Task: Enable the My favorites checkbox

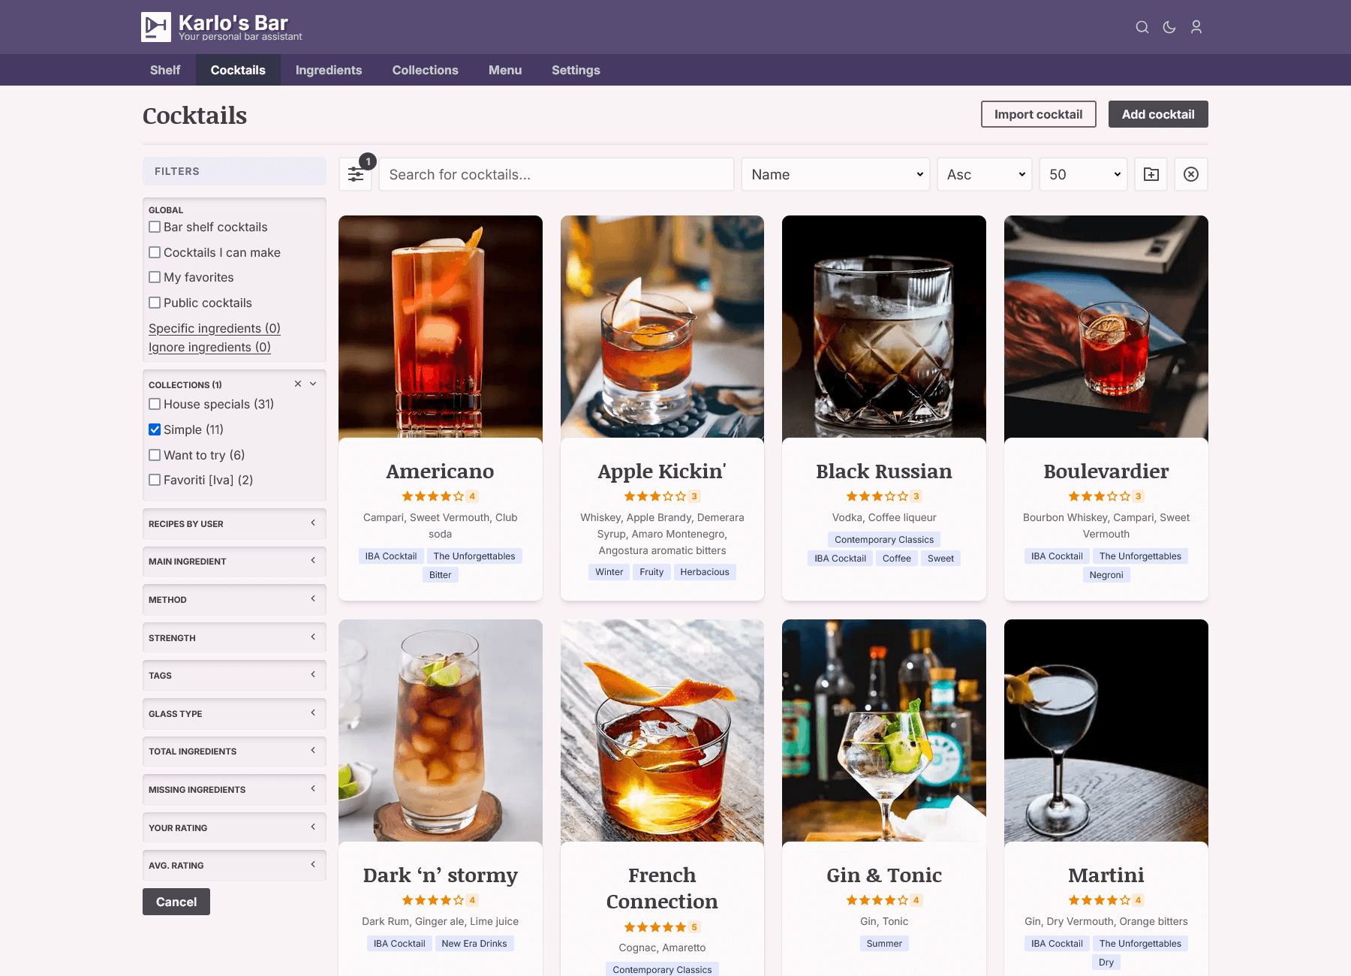Action: click(x=155, y=277)
